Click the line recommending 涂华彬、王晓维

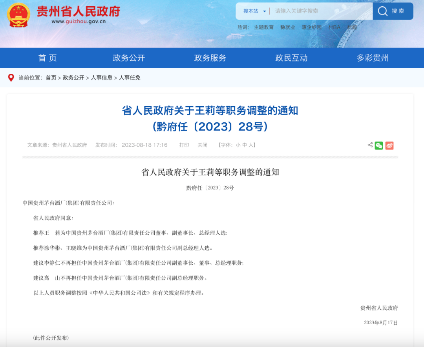123,248
